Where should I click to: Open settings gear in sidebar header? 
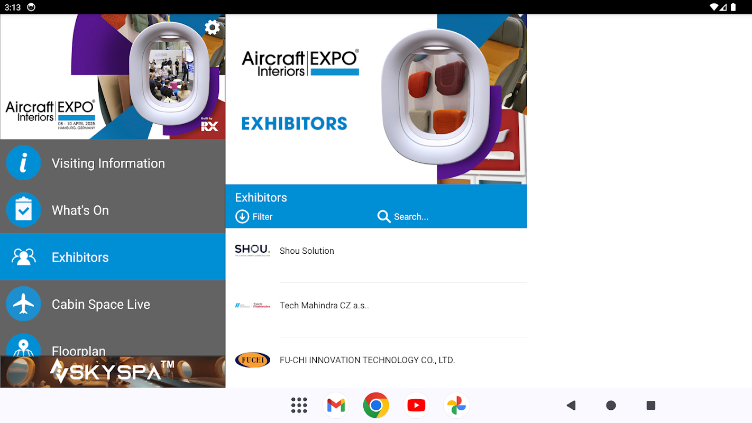tap(212, 27)
